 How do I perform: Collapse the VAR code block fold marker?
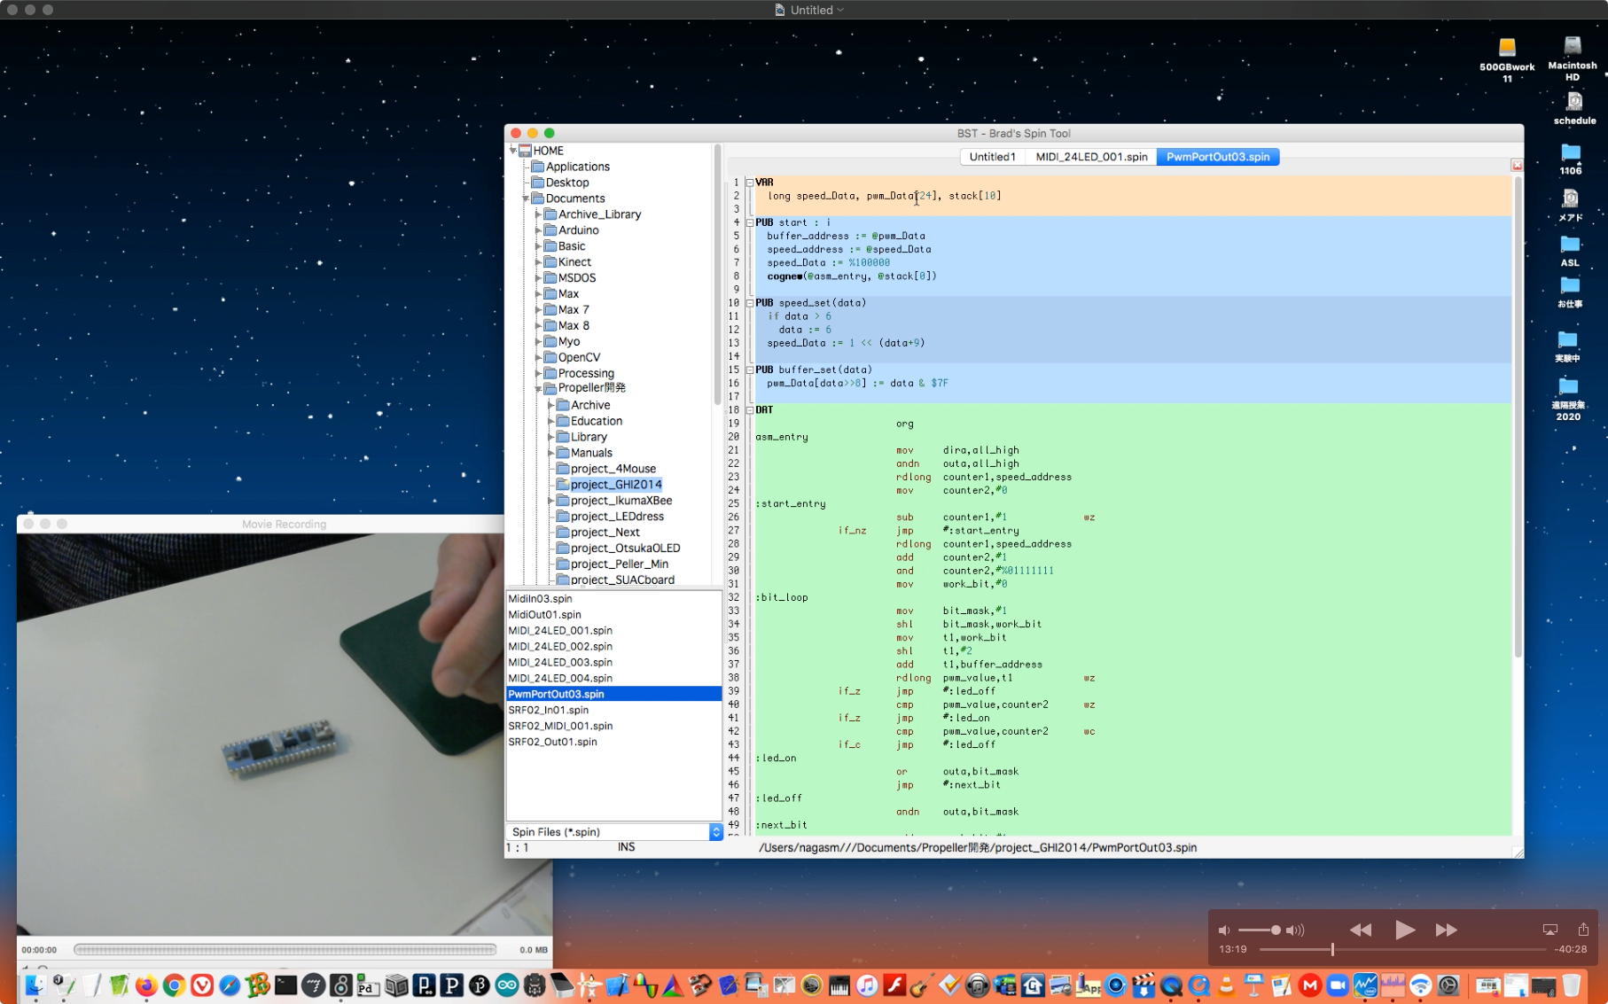click(x=749, y=183)
